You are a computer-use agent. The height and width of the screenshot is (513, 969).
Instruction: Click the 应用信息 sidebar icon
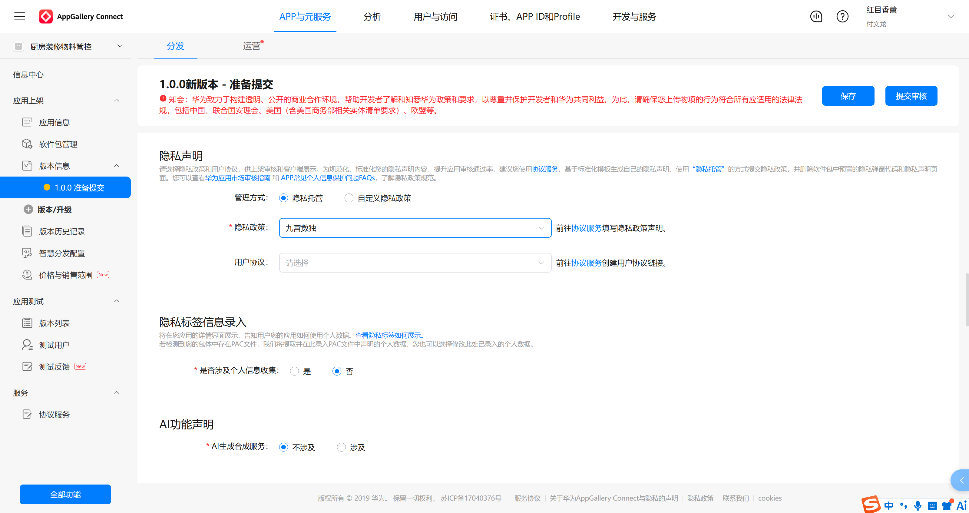27,122
